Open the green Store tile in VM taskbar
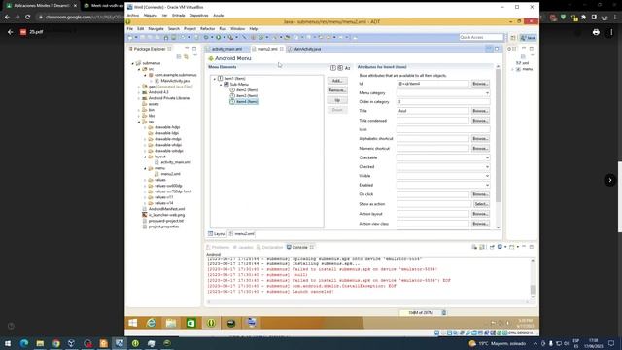 pos(190,323)
